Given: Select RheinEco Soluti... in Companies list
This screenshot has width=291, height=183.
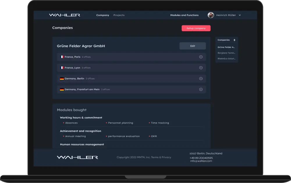Looking at the screenshot, I should pos(226,59).
